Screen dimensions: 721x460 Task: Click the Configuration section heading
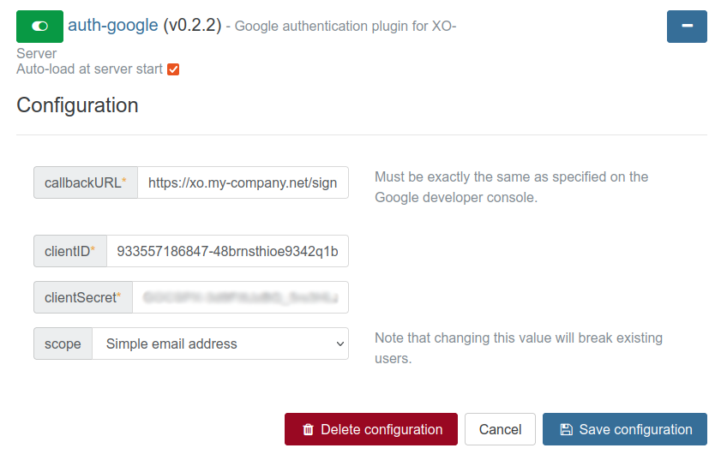tap(77, 105)
